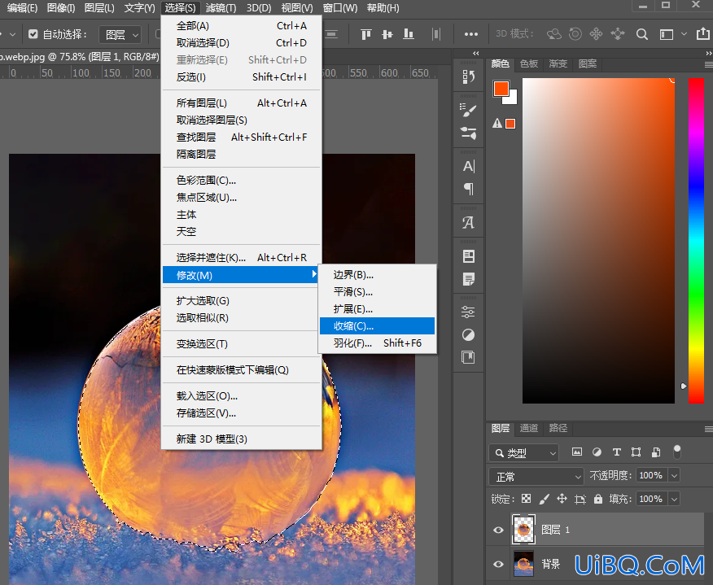Open the 类型 layer filter dropdown

(x=524, y=452)
